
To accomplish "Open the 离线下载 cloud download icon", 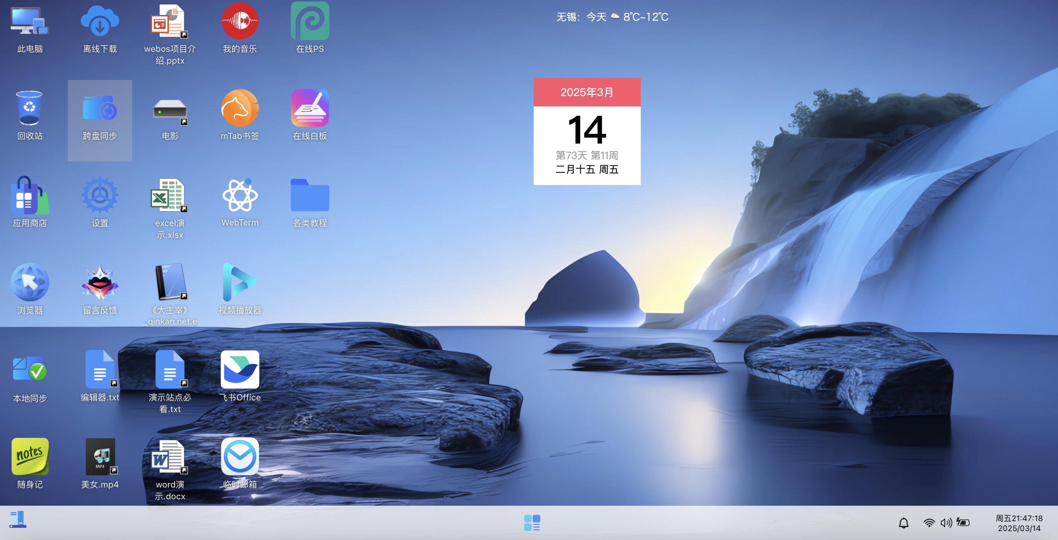I will [100, 21].
